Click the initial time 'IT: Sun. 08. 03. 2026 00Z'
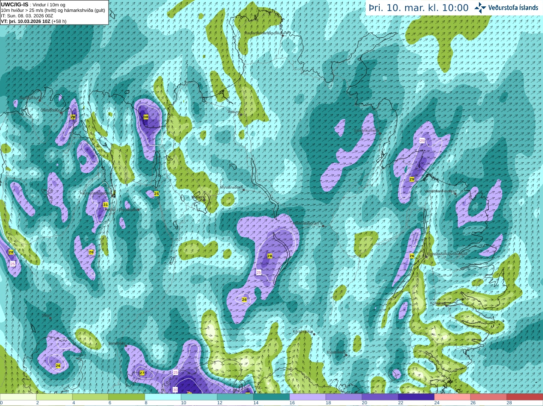The width and height of the screenshot is (543, 406). click(27, 16)
